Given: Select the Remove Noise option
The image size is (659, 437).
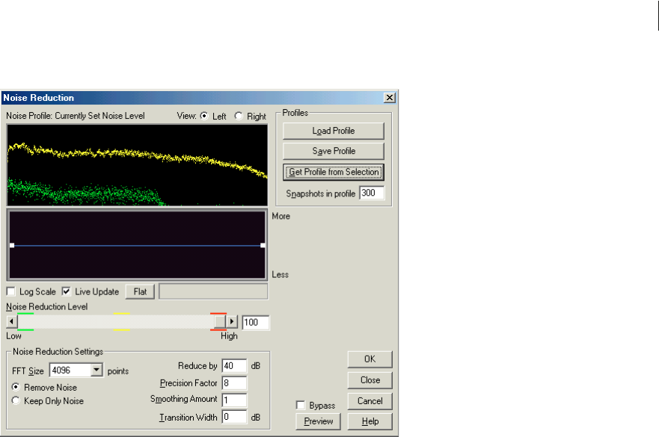Looking at the screenshot, I should (16, 388).
